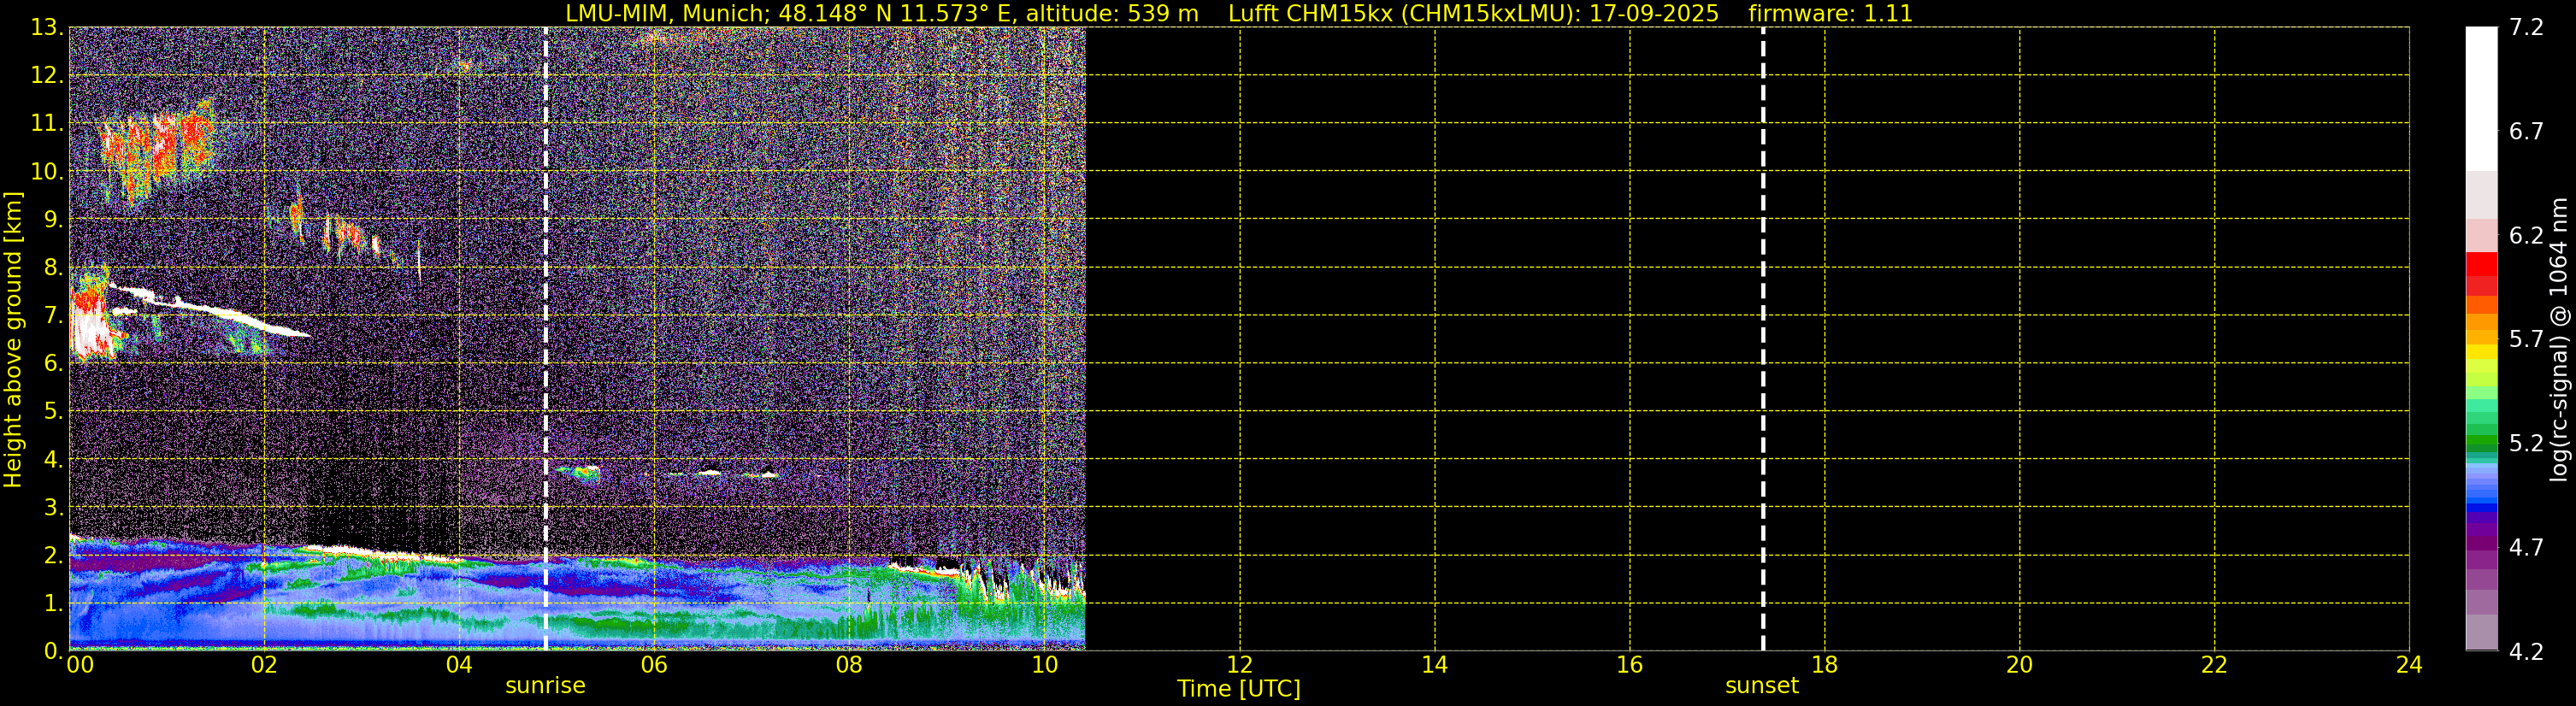Click the colorbar tick label 4.2
Screen dimensions: 2576x706
[x=2526, y=651]
